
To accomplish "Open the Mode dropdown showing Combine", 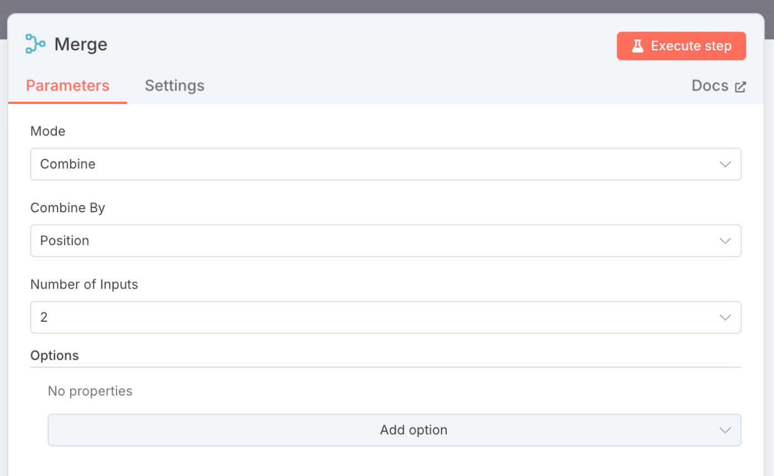I will [385, 164].
